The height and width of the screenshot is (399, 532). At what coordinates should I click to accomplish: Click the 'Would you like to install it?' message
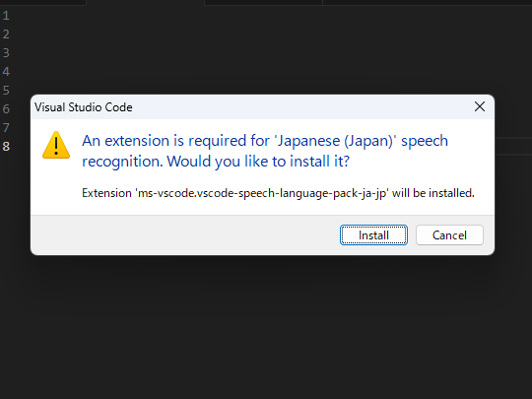(258, 162)
